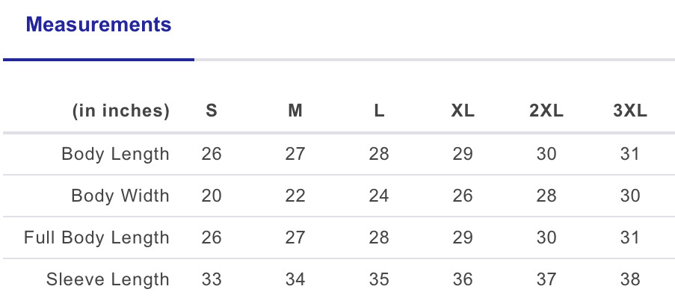Click Body Width value 30 for 3XL
Screen dimensions: 675x298
[630, 196]
